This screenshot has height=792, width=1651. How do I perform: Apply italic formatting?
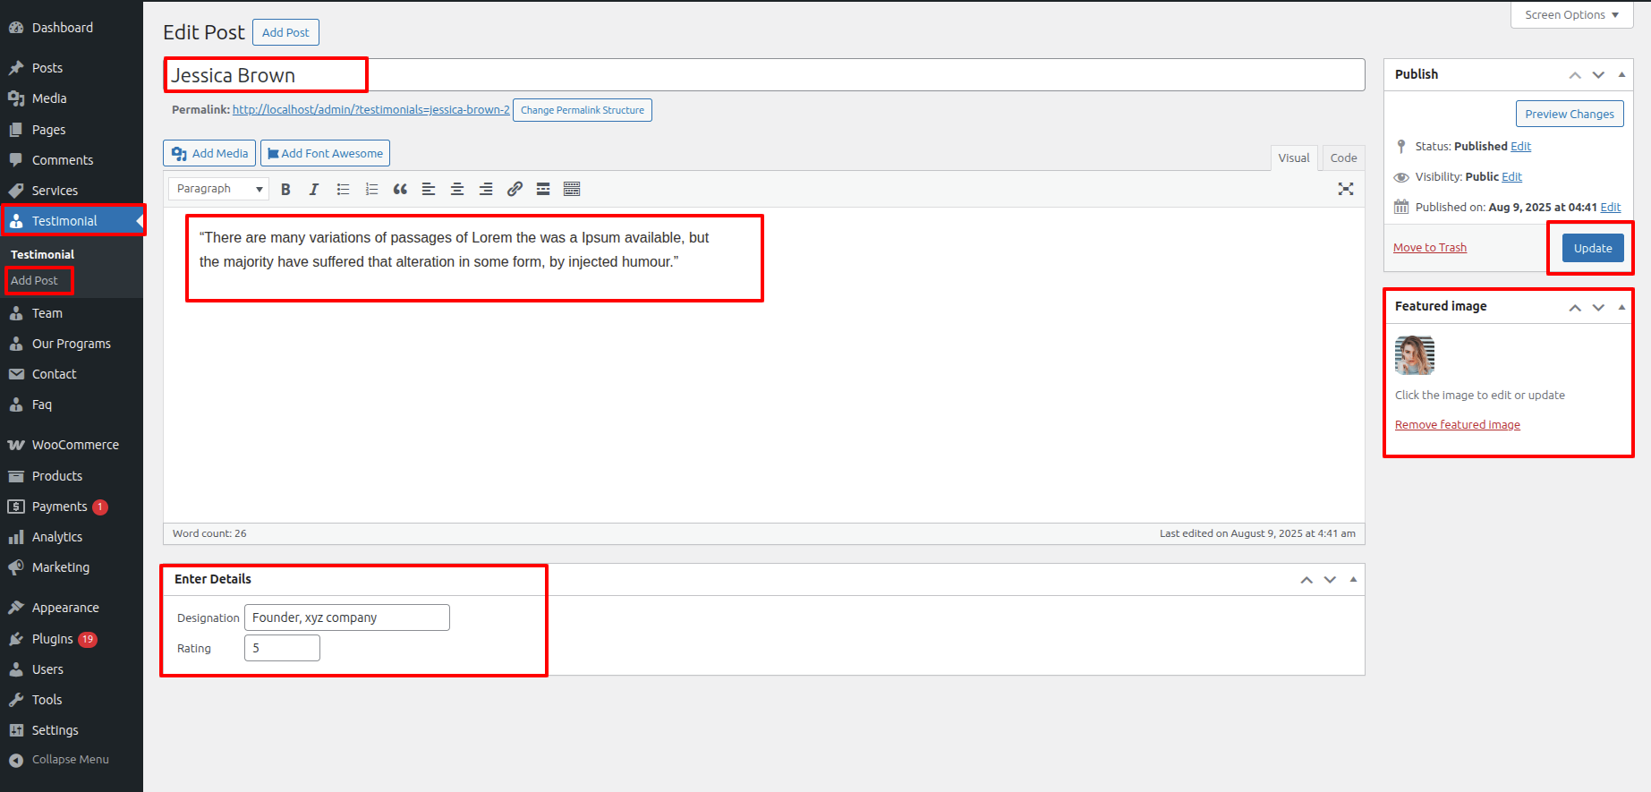pyautogui.click(x=314, y=189)
